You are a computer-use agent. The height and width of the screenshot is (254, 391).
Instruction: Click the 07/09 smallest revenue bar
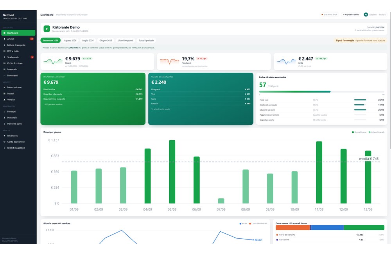tap(221, 201)
